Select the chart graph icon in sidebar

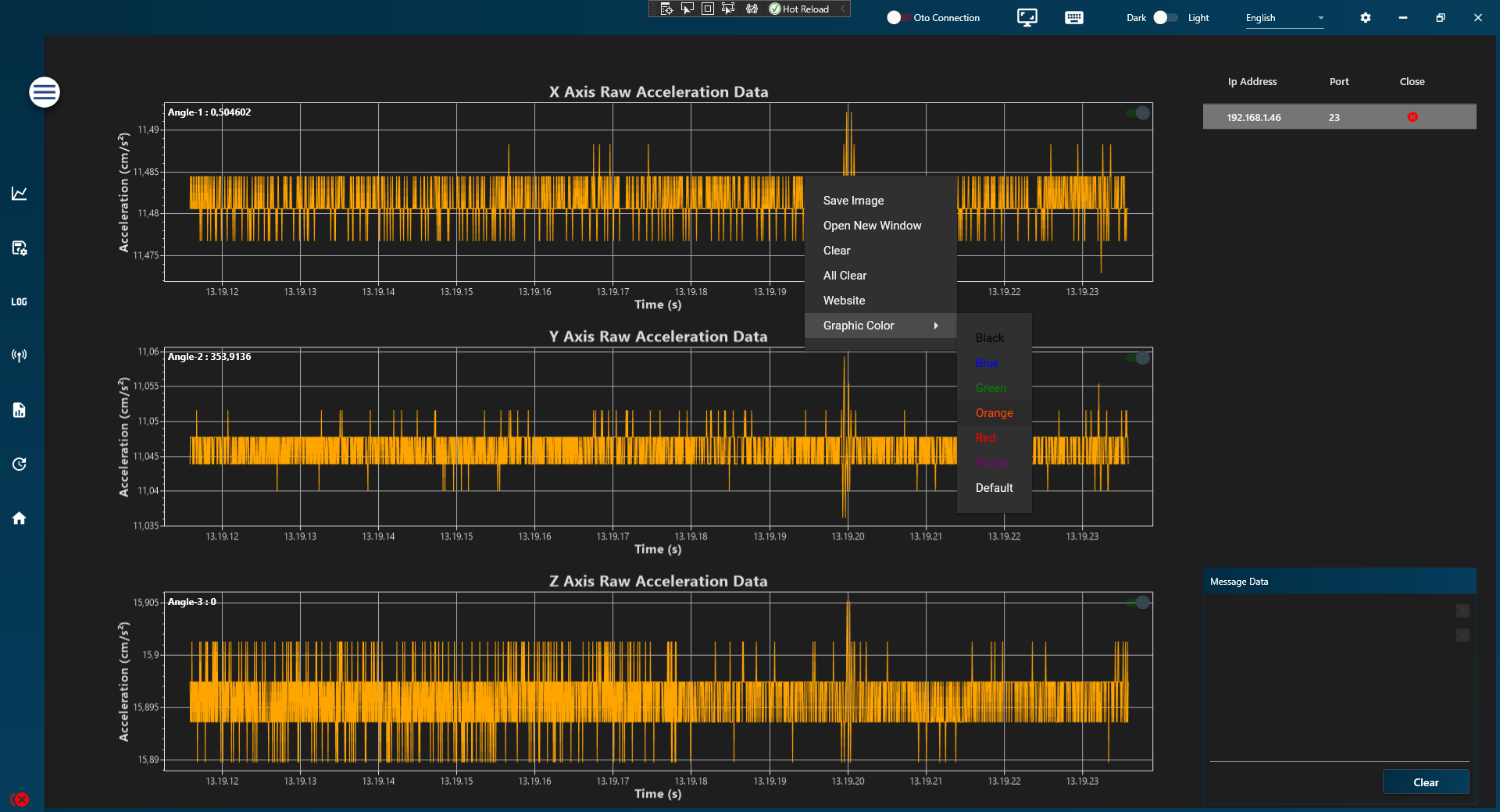pos(20,193)
